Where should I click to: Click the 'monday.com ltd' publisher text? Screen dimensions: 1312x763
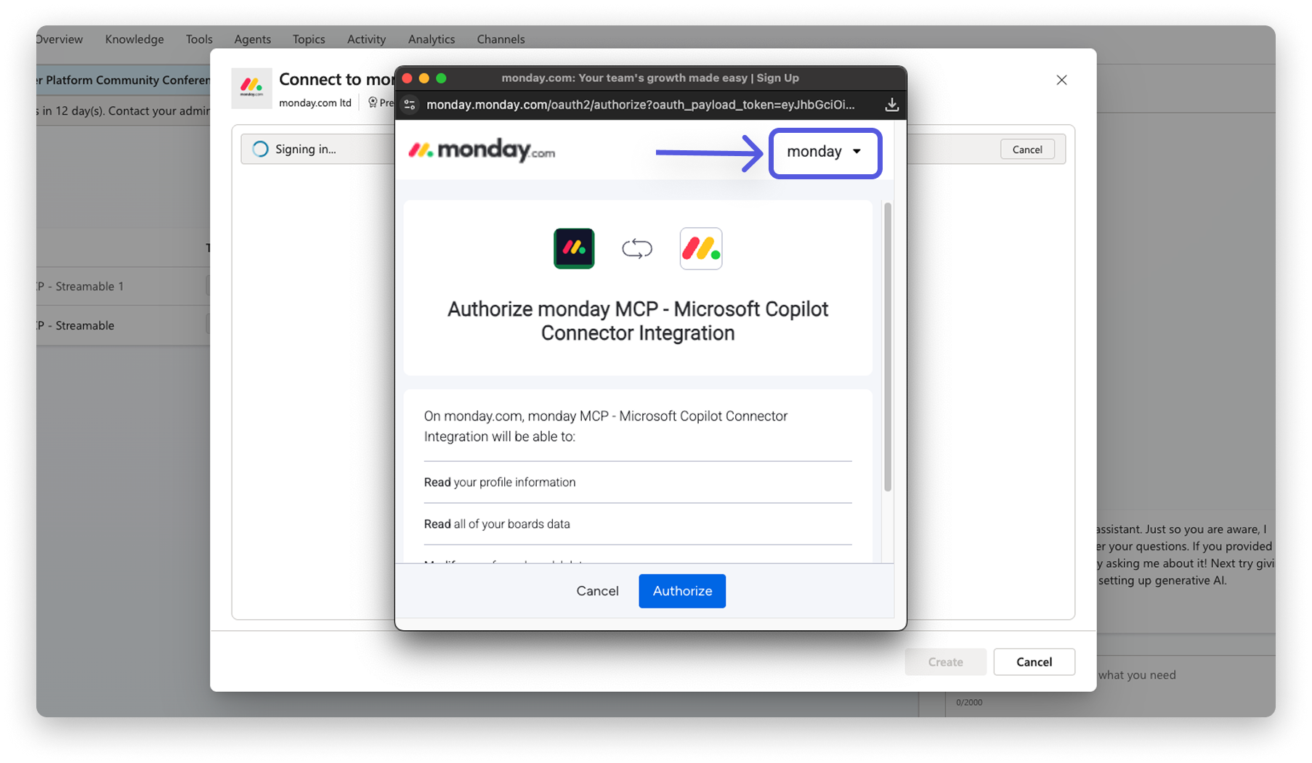315,103
